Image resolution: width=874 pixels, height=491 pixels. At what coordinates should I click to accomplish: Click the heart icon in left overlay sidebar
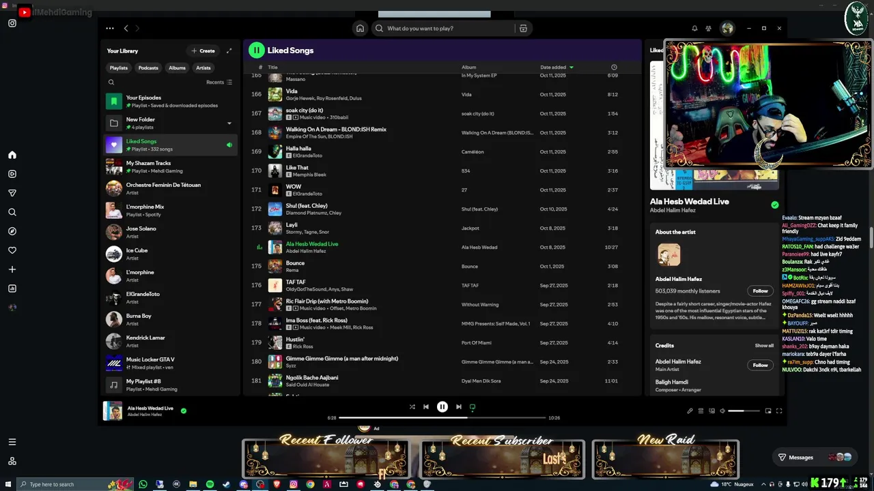click(12, 250)
